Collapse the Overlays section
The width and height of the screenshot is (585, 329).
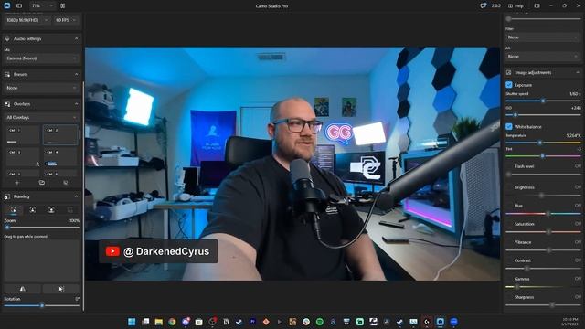point(77,104)
